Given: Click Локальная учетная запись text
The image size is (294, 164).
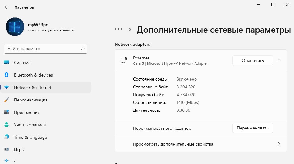Looking at the screenshot, I should coord(51,30).
